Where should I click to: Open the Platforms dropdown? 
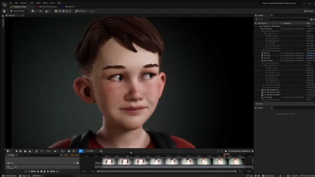(x=82, y=11)
